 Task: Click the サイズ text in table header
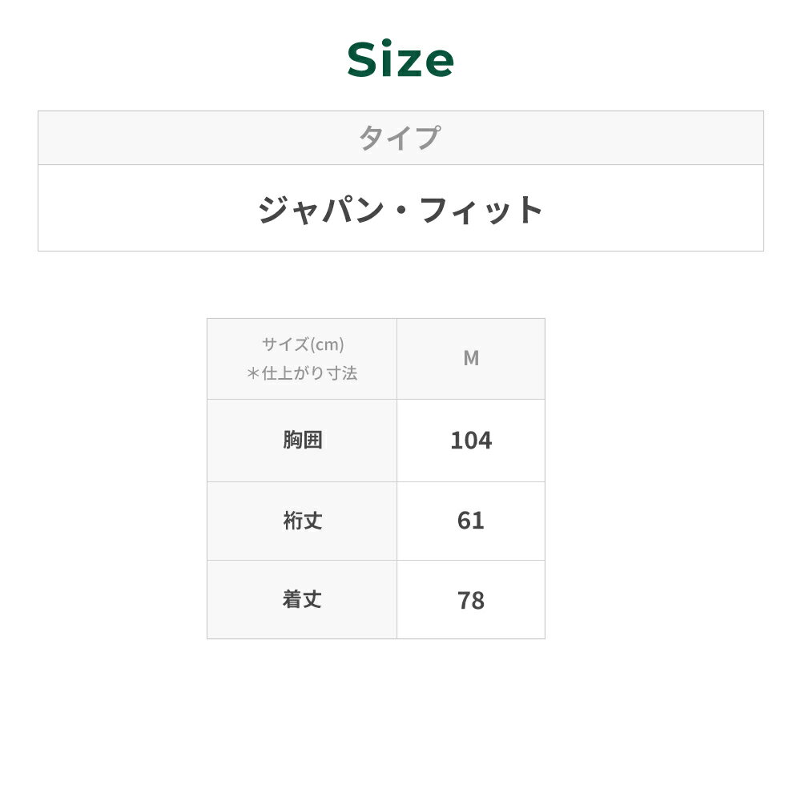coord(285,344)
